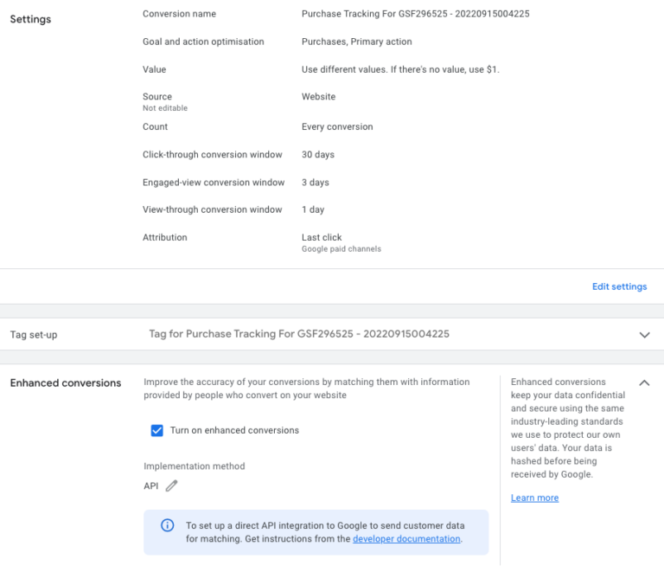Viewport: 664px width, 572px height.
Task: Click the Tag for Purchase Tracking row title
Action: coord(299,334)
